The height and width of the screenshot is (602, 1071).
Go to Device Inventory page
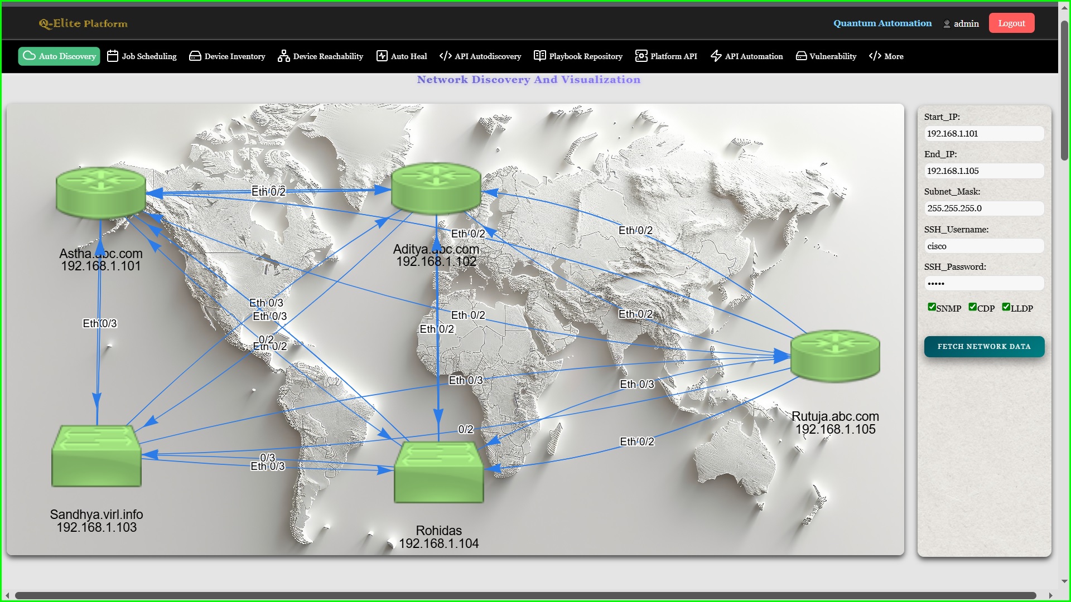click(227, 56)
